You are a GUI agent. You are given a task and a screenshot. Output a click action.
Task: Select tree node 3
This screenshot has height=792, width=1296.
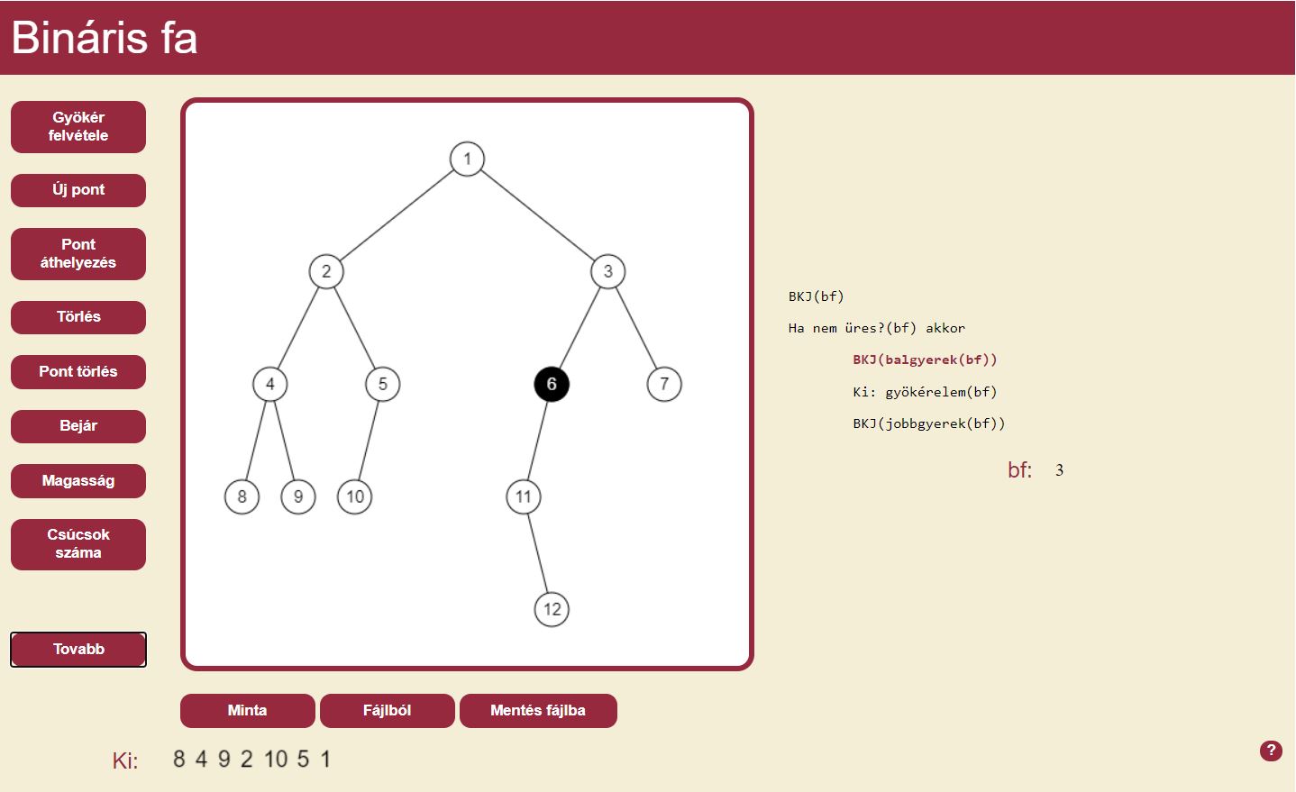608,272
